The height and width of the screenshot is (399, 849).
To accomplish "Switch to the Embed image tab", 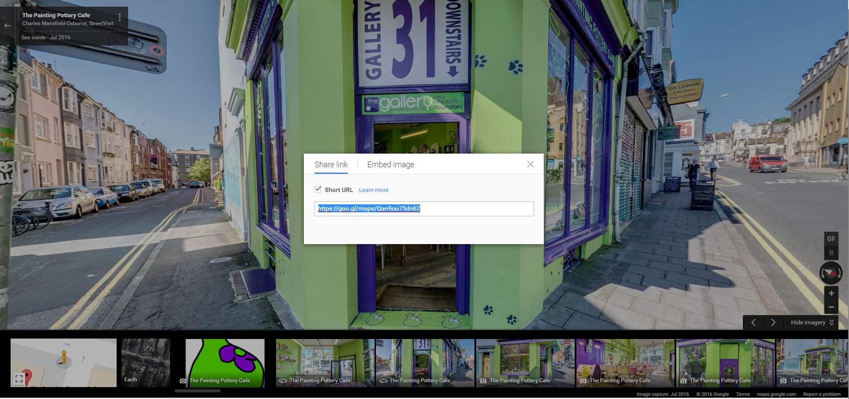I will [391, 165].
